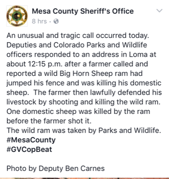The image size is (169, 179).
Task: Click the line about ram taken by Parks
Action: 84,130
